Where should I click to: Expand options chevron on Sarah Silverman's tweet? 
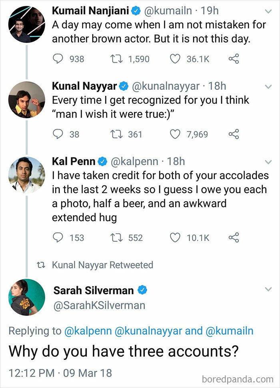pos(267,289)
